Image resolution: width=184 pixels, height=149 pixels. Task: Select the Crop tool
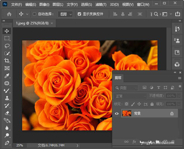7,61
